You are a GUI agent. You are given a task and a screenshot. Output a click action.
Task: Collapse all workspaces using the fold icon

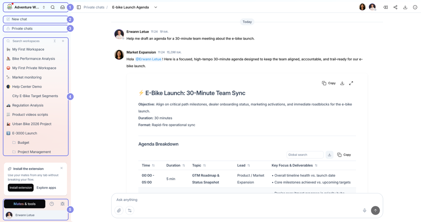click(x=55, y=41)
